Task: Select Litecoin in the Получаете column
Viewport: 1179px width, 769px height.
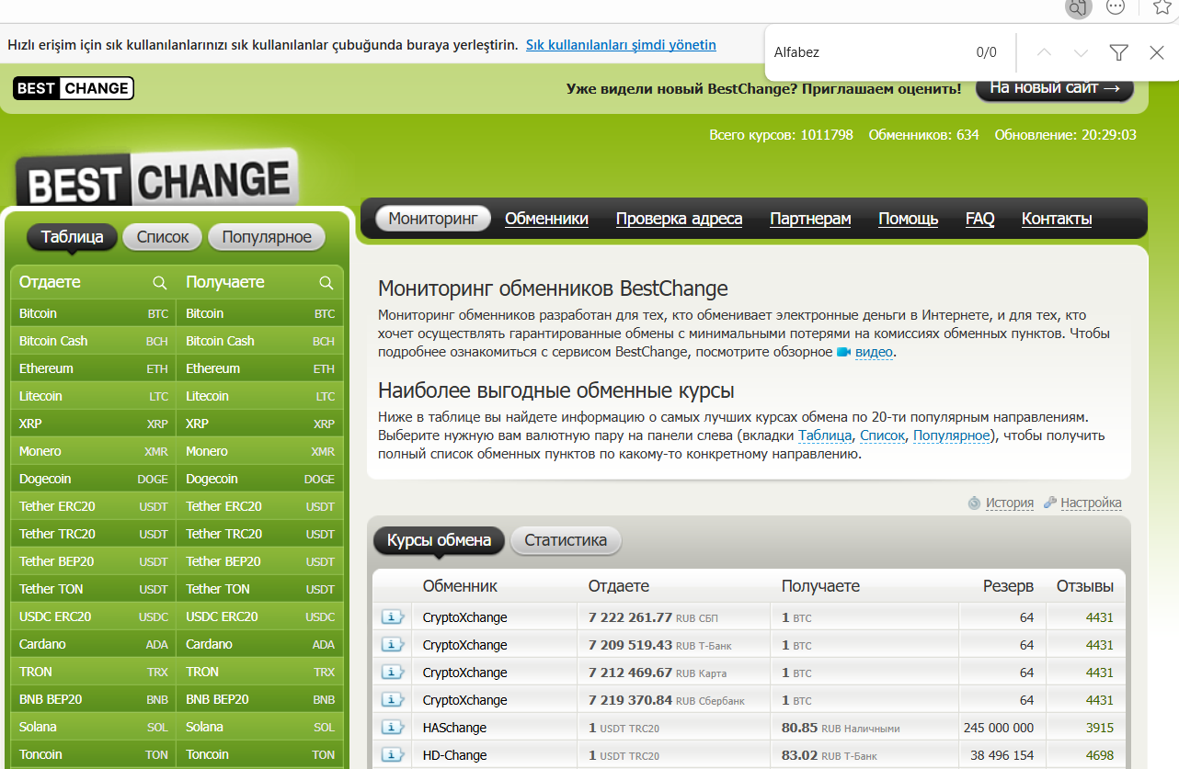Action: (260, 396)
